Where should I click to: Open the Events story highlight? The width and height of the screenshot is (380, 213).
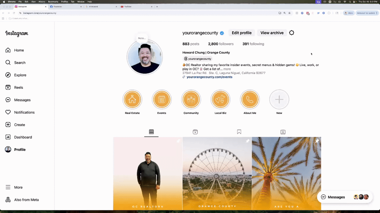(x=161, y=99)
